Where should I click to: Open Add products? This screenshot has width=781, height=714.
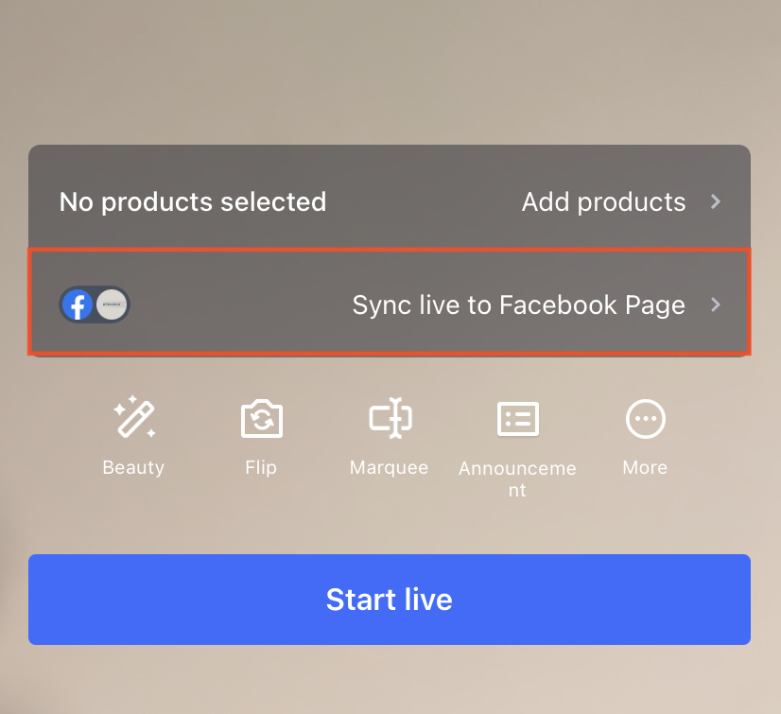coord(603,201)
